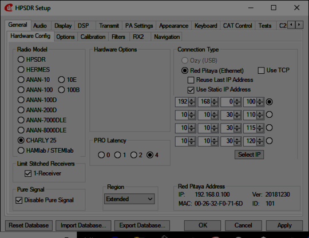Decrease the 115 octet with down arrow
Viewport: 309px width, 238px height.
point(260,130)
